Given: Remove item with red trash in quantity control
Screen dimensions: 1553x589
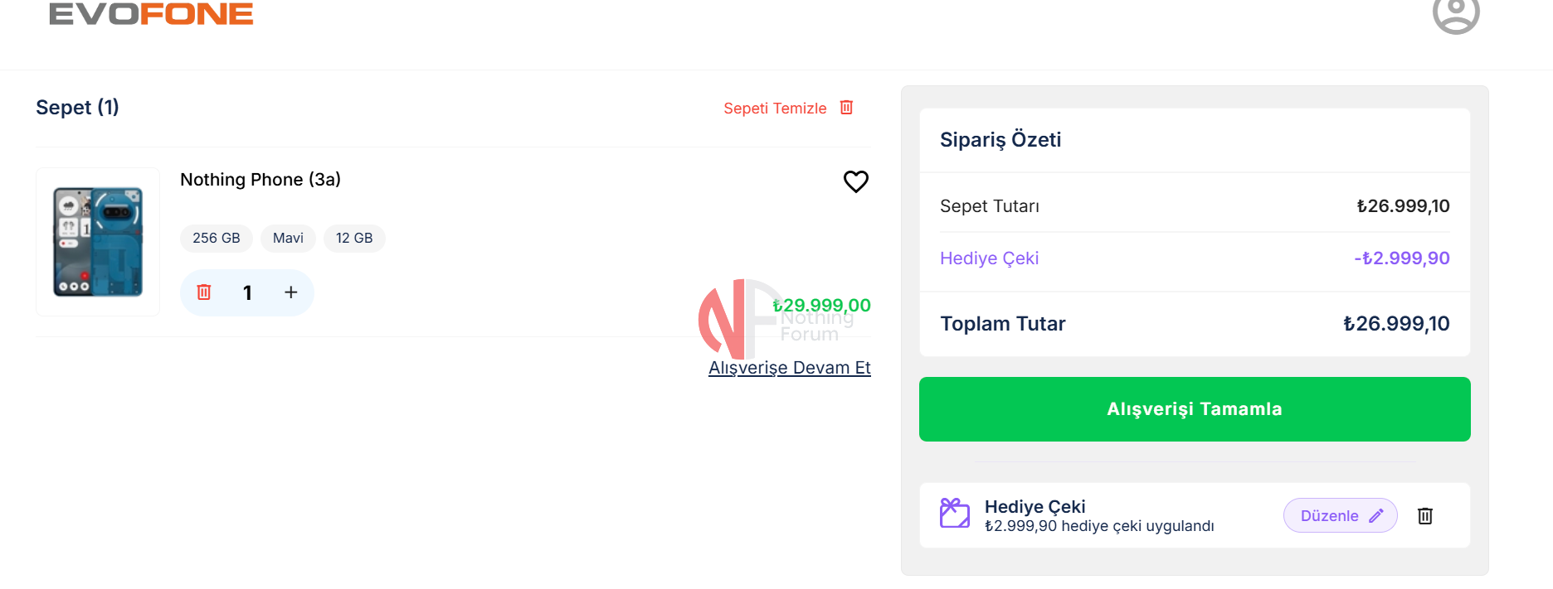Looking at the screenshot, I should tap(204, 292).
